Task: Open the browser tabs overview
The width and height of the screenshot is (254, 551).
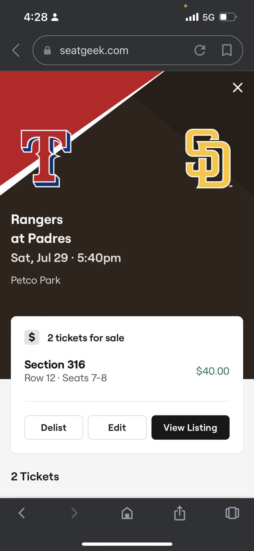Action: [232, 513]
